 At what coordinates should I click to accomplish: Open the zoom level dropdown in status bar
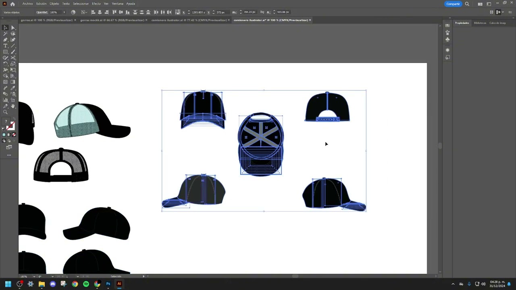pos(34,276)
